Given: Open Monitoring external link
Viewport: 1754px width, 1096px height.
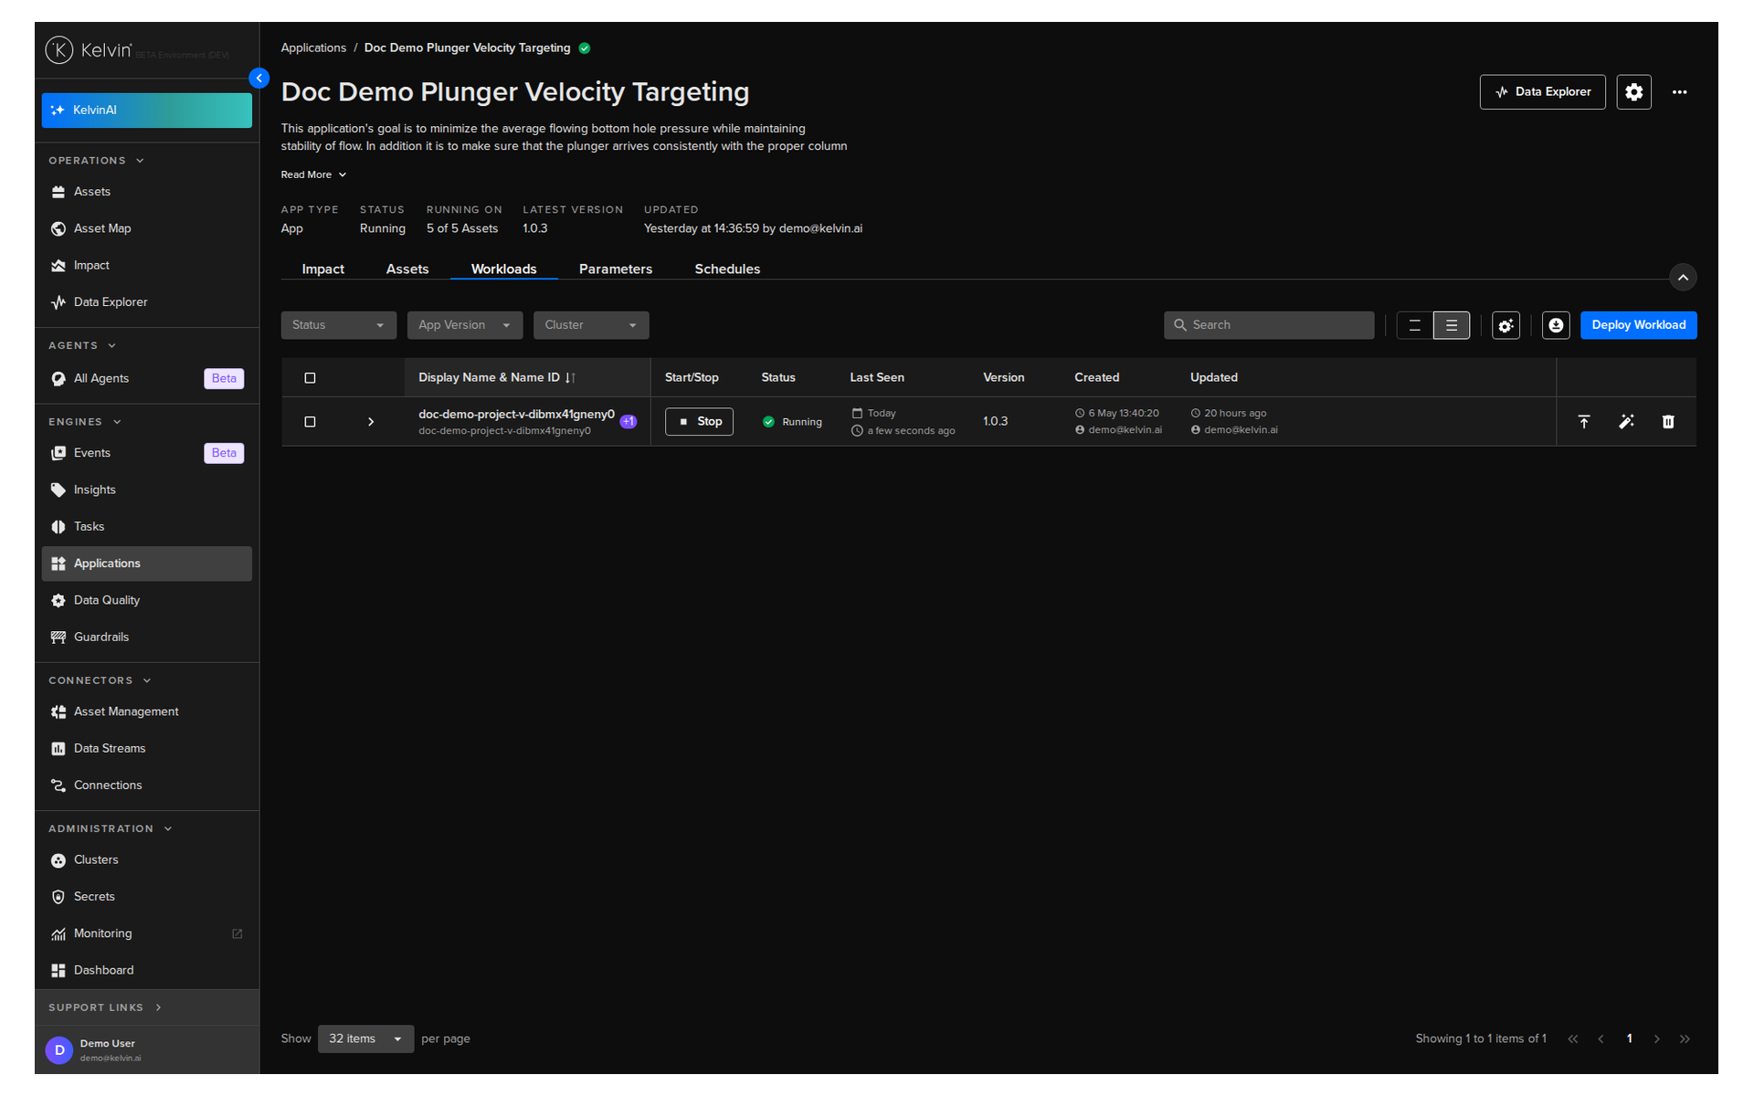Looking at the screenshot, I should (x=146, y=933).
